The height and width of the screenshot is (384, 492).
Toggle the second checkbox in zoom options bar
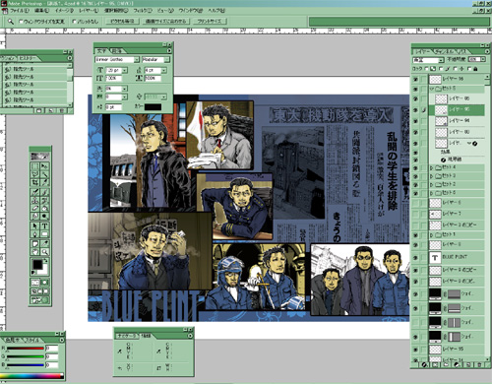[74, 22]
